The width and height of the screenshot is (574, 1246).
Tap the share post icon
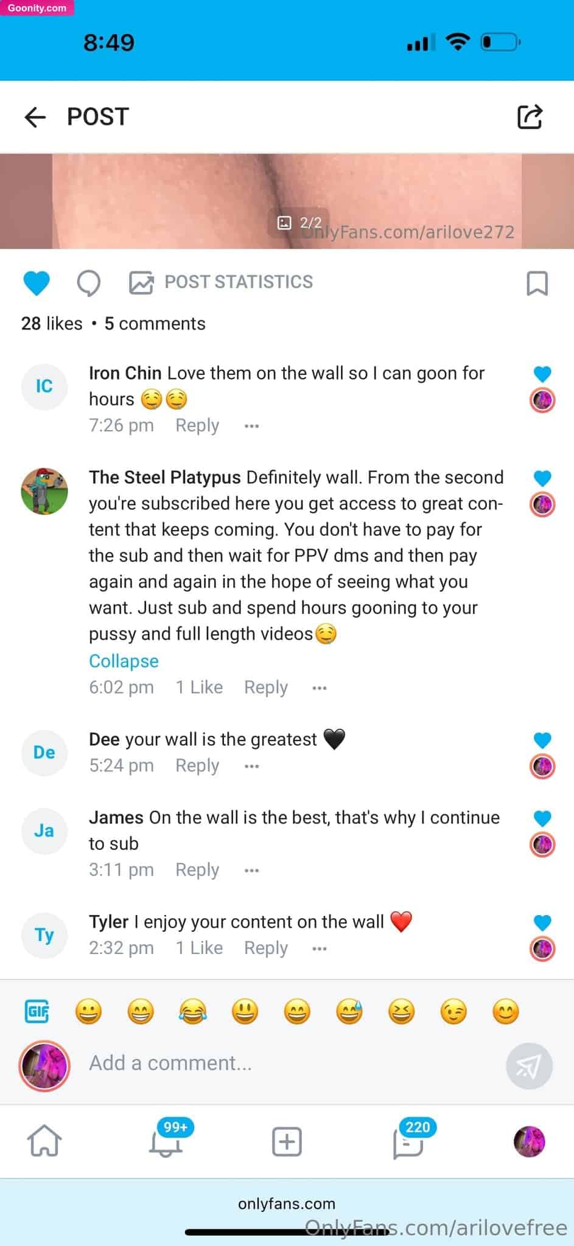pyautogui.click(x=530, y=117)
